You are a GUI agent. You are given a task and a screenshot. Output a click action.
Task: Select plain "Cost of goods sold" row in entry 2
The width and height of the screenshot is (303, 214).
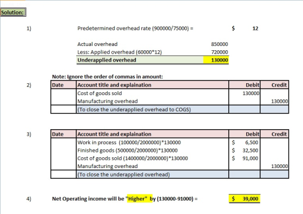pyautogui.click(x=100, y=93)
